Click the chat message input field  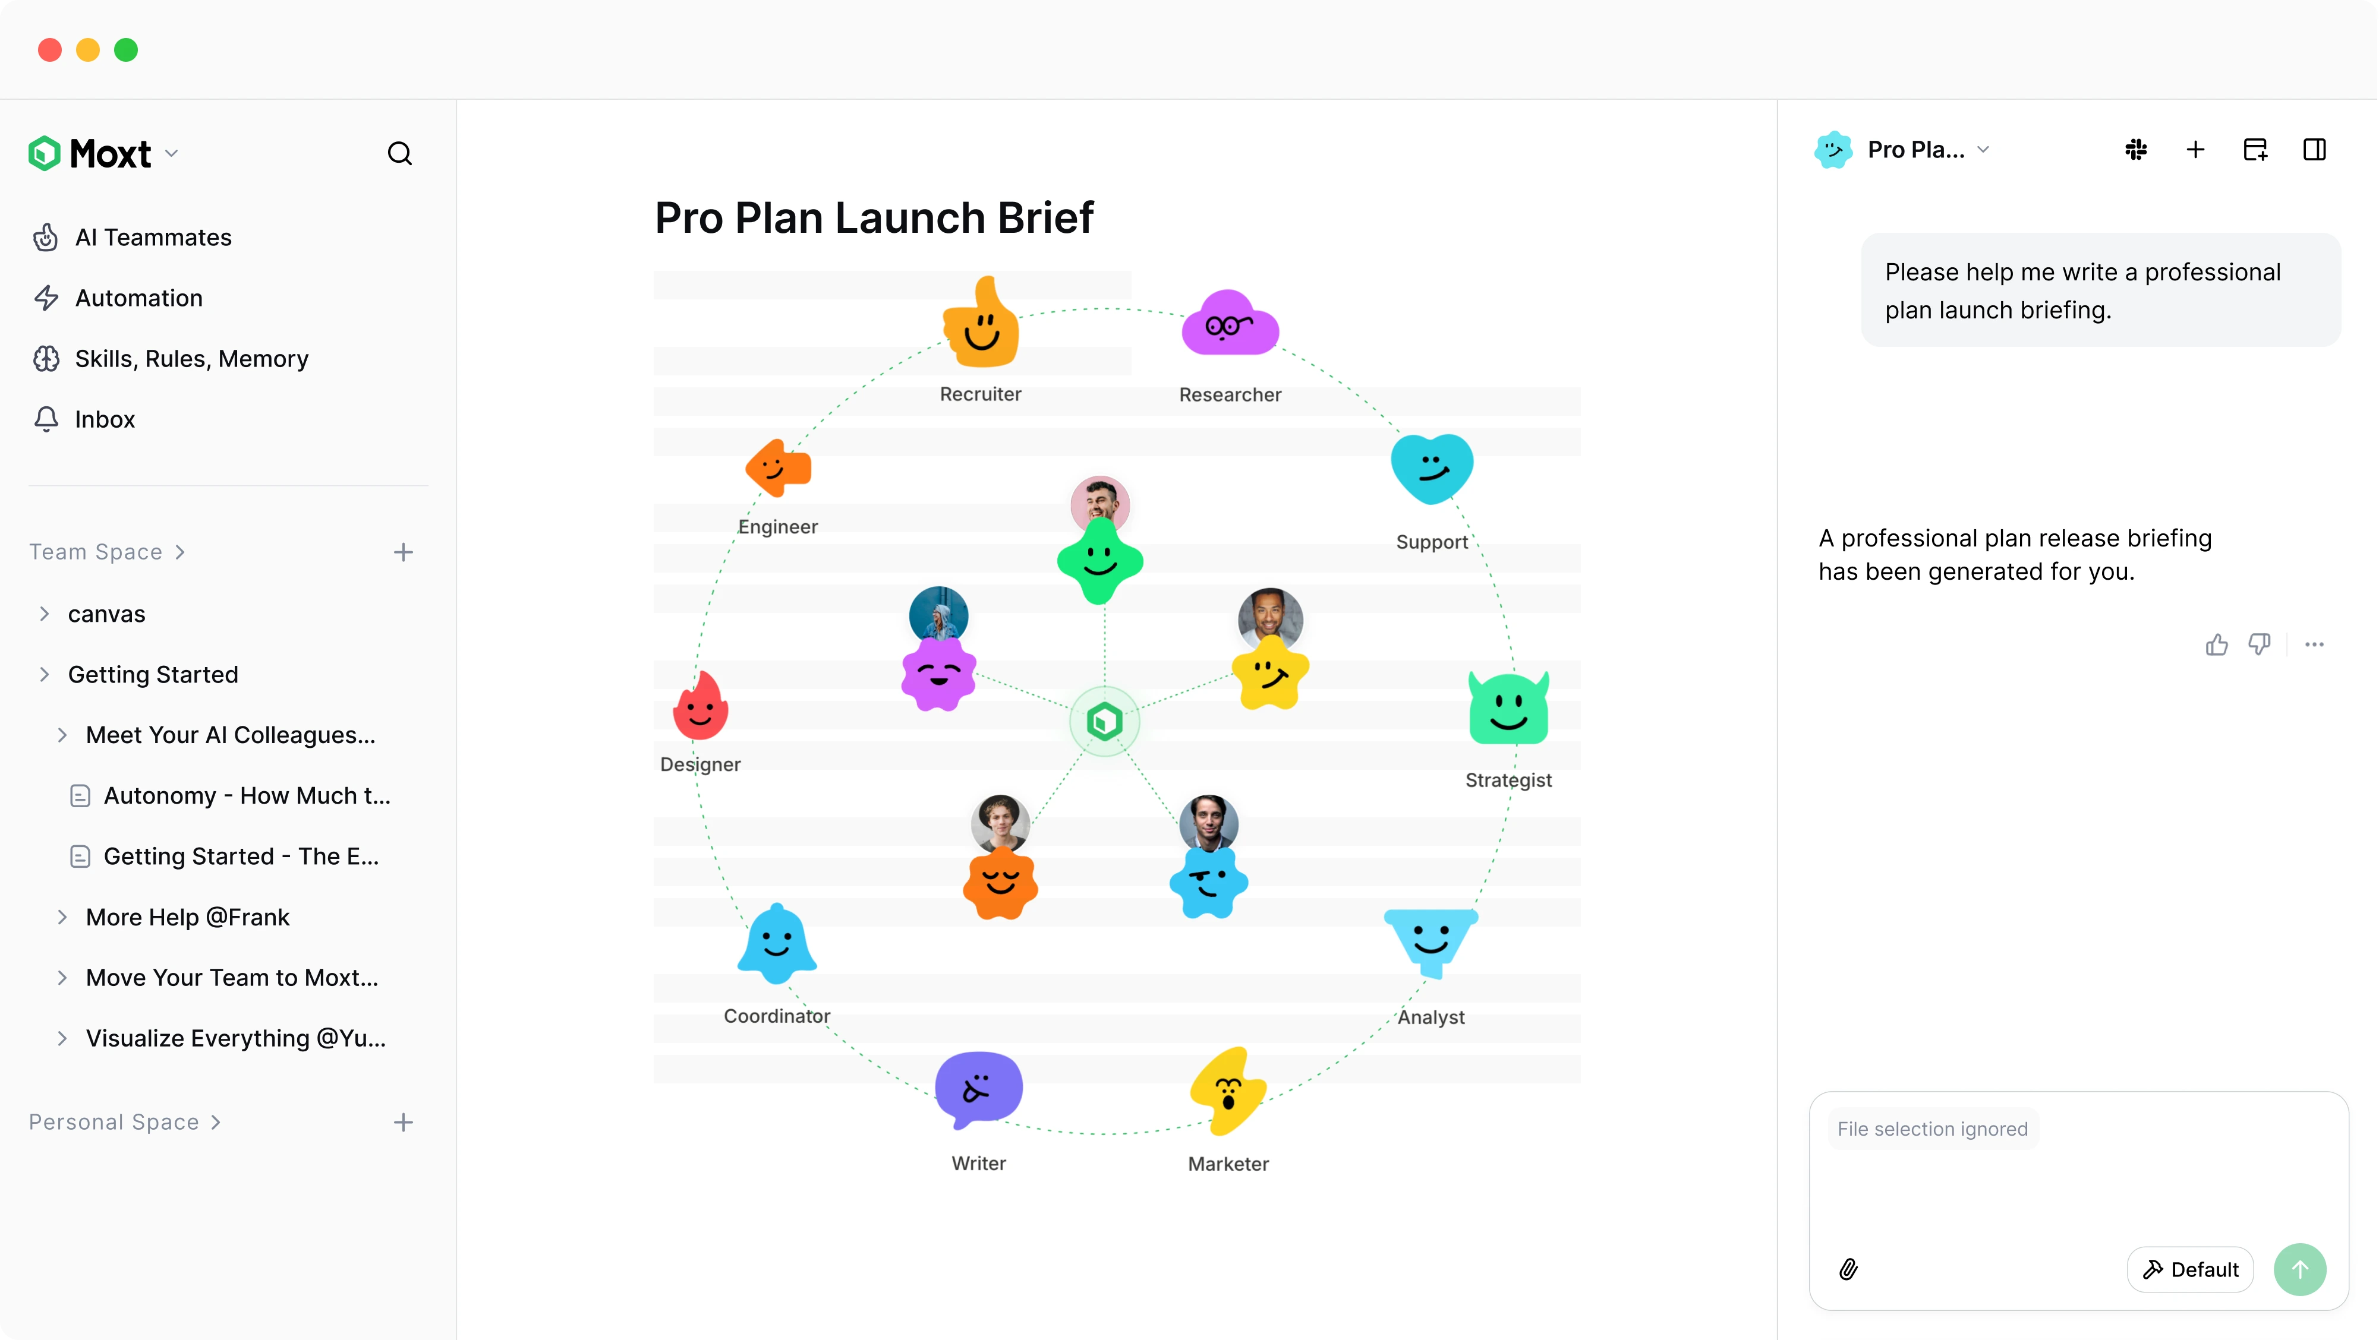(2078, 1190)
